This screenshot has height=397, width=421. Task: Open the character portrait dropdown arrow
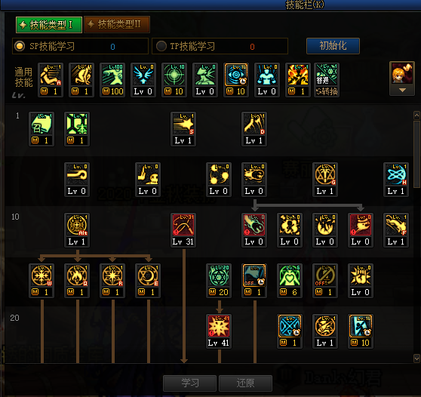pos(402,91)
